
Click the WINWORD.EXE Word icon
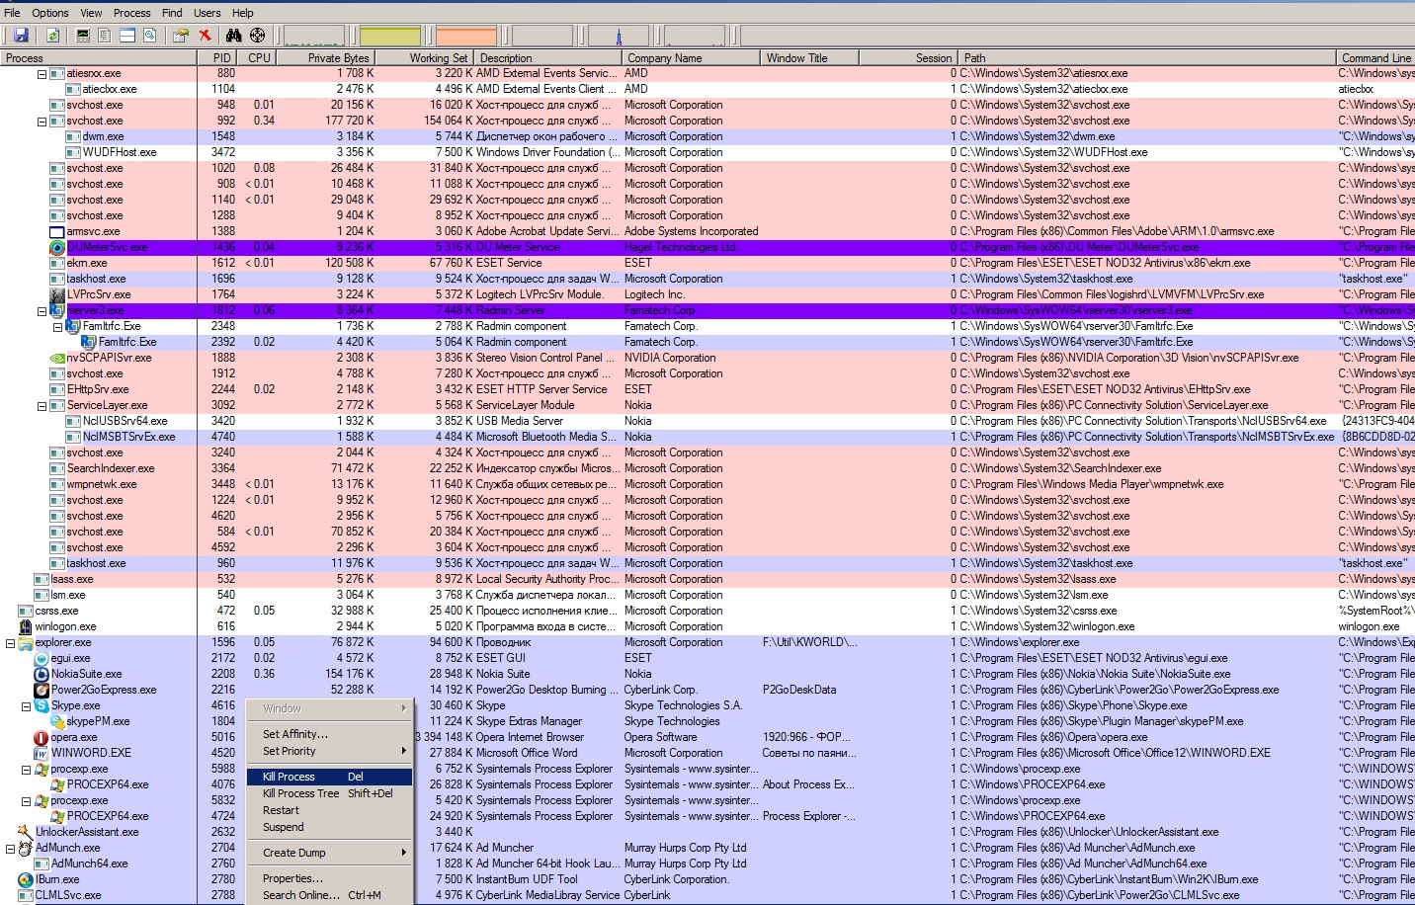(42, 753)
